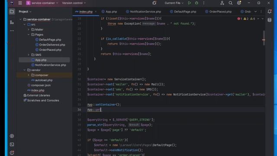
Task: Open the Problems tool window icon
Action: (12, 153)
